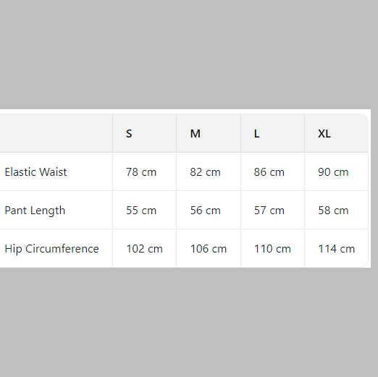Click the 102 cm hip cell

coord(144,248)
